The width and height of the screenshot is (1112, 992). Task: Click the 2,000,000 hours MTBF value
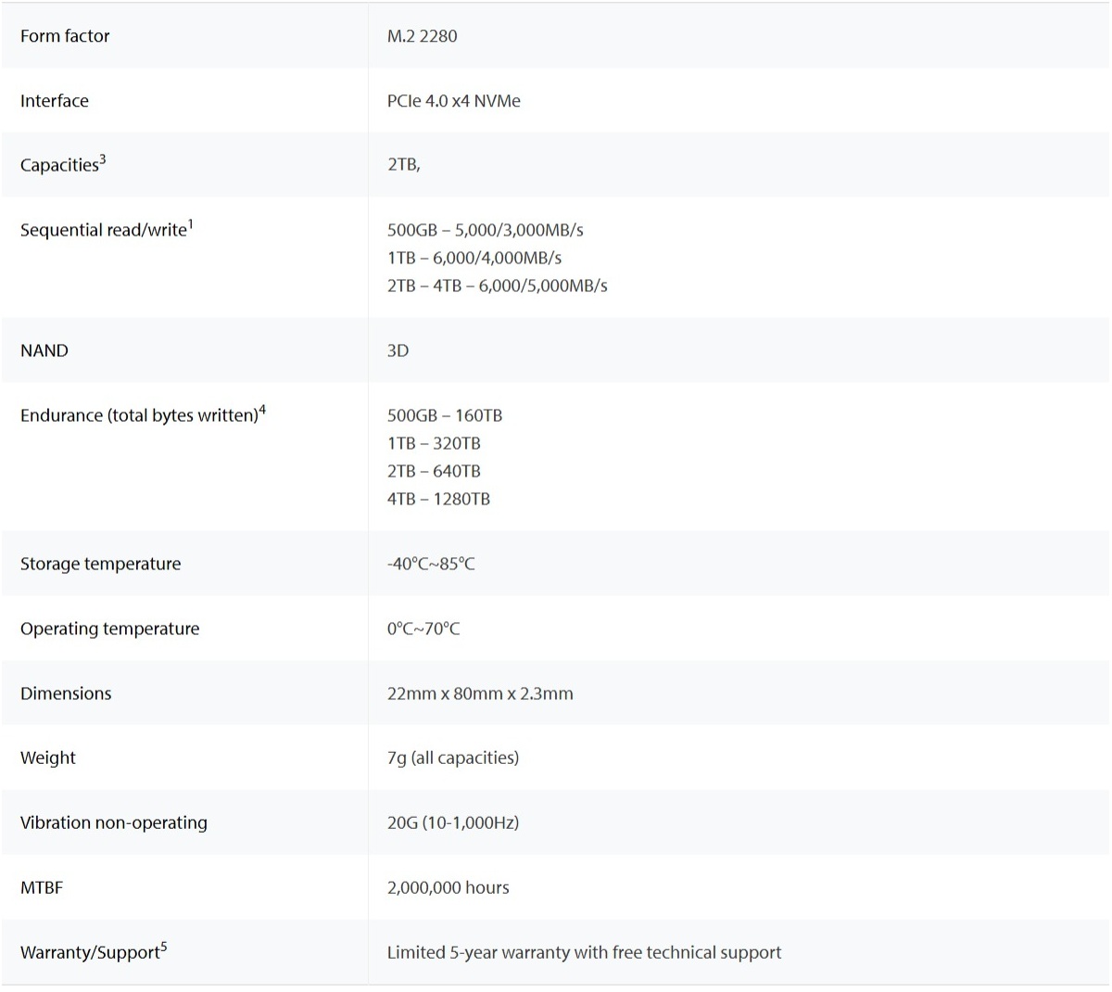(x=448, y=887)
